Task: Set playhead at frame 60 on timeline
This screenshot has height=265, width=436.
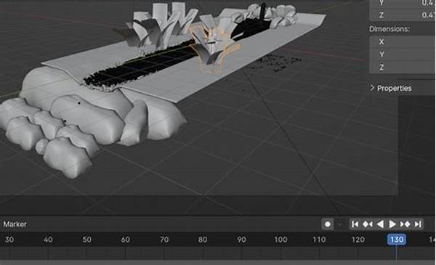Action: [126, 240]
